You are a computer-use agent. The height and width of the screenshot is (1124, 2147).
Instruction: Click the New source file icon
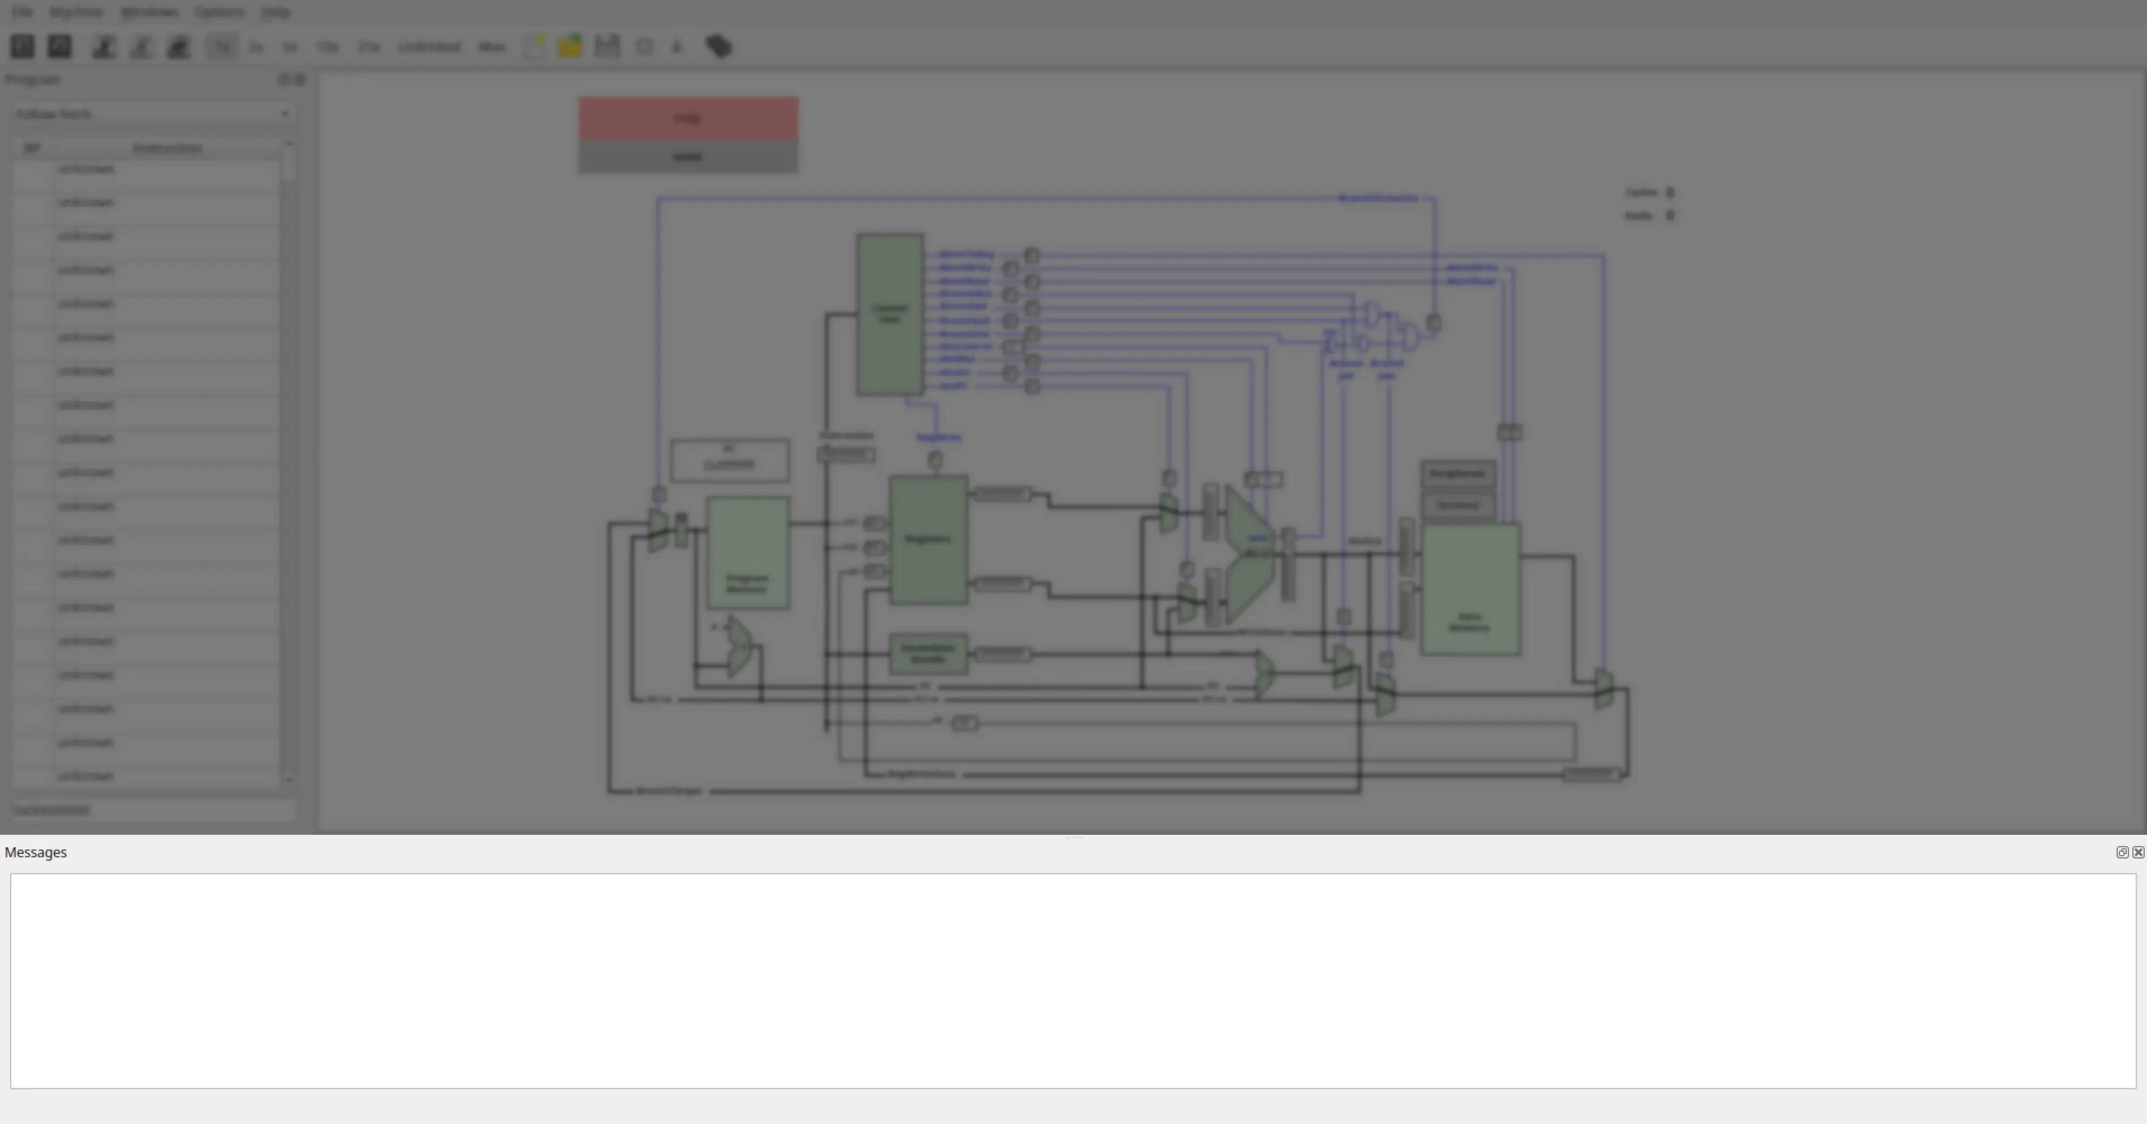[x=534, y=47]
